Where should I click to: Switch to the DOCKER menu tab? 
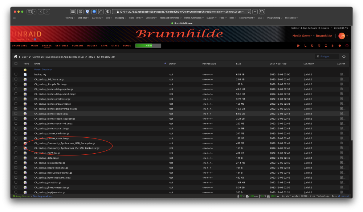[x=92, y=46]
